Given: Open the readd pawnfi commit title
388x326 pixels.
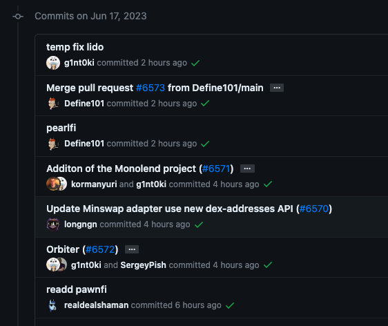Looking at the screenshot, I should pyautogui.click(x=77, y=289).
